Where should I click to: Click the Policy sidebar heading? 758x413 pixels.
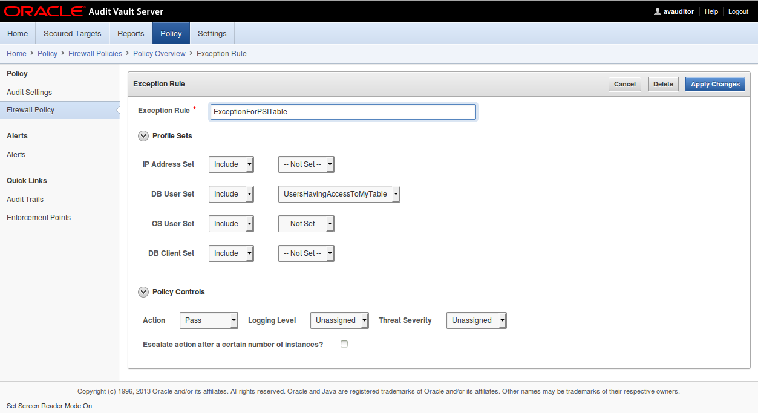click(x=17, y=74)
